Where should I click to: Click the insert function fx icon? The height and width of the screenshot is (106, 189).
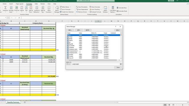click(19, 18)
